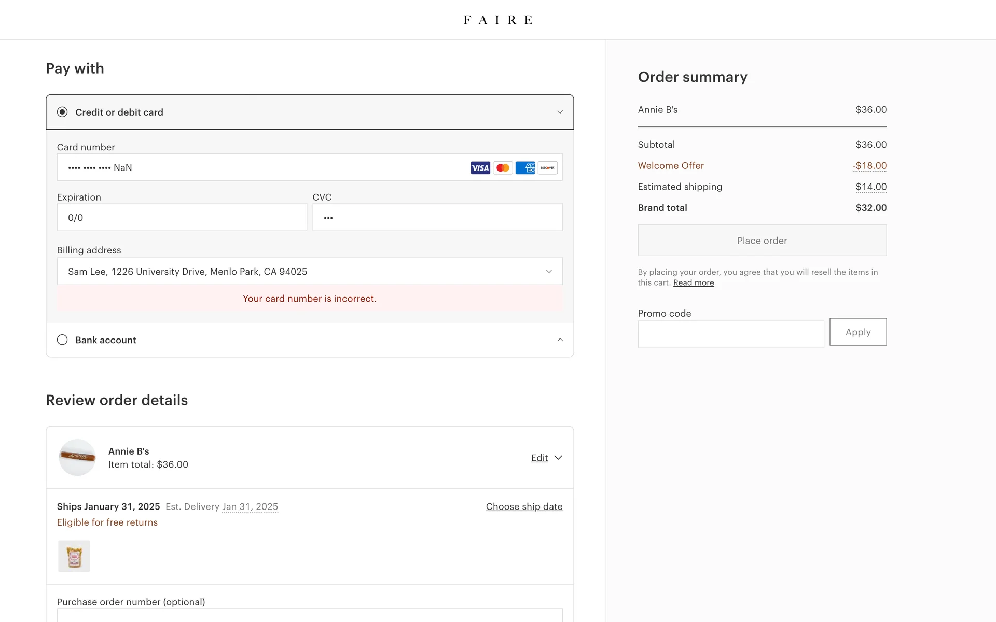Click the Faire logo at top

[497, 20]
